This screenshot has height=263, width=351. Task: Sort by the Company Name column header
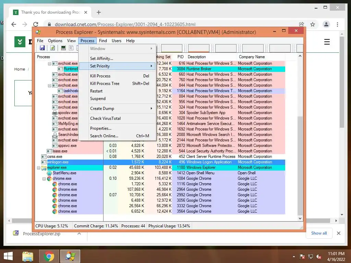click(x=261, y=57)
